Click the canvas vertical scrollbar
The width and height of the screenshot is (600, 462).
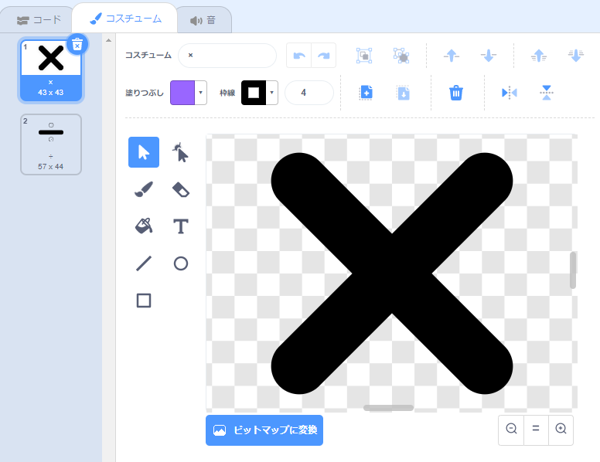tap(573, 270)
